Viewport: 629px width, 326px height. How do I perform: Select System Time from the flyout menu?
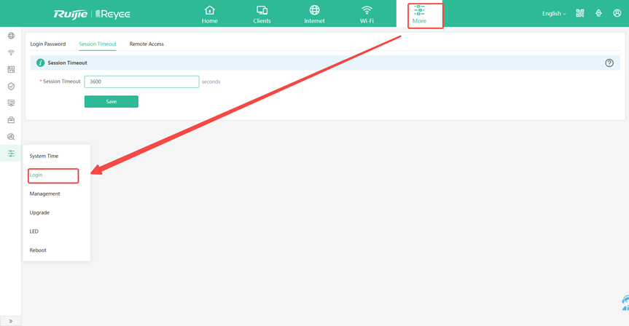point(44,156)
